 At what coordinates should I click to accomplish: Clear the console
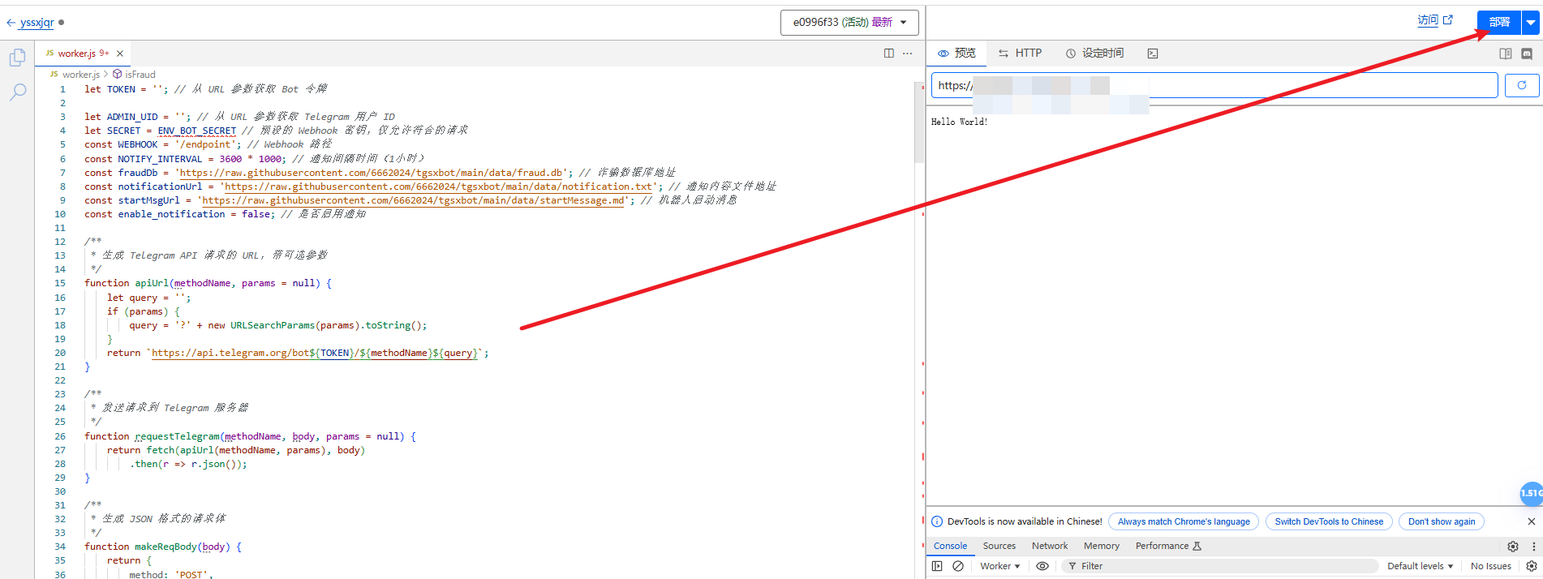tap(958, 566)
